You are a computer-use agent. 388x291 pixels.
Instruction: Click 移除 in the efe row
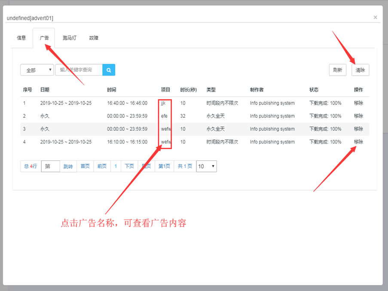[358, 116]
